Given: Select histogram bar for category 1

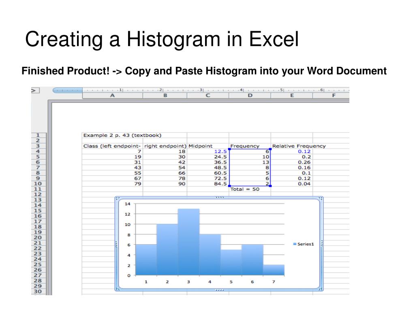Looking at the screenshot, I should click(146, 260).
